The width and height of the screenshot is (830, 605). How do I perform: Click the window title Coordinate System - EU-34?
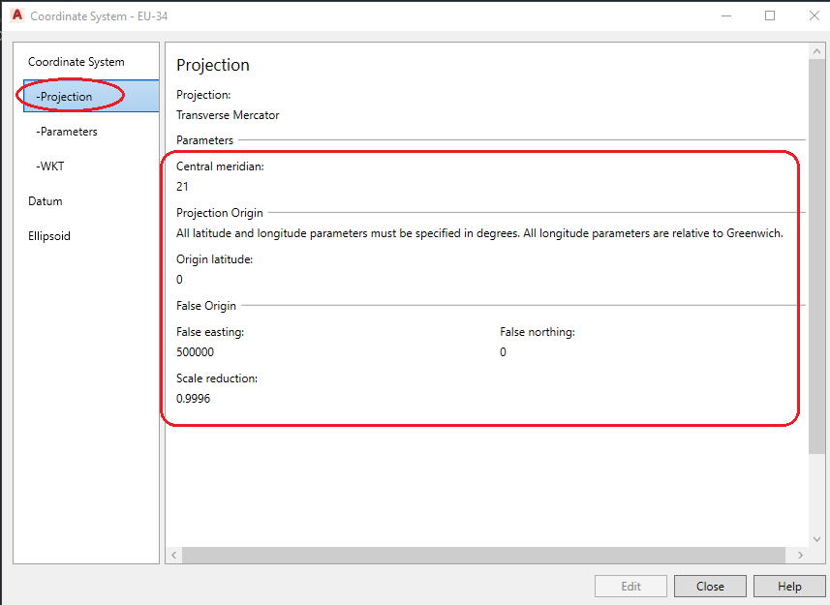point(99,15)
